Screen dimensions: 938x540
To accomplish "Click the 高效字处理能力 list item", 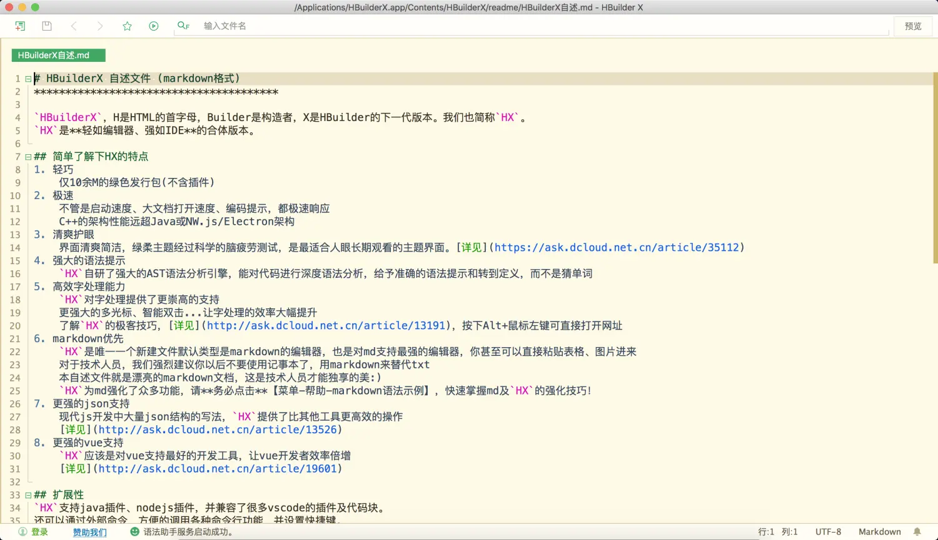I will (89, 287).
